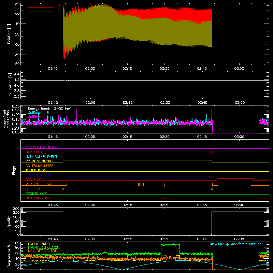Click the ECLIPSE_FLAG label
Screen dimensions: 273x273
tap(37, 175)
